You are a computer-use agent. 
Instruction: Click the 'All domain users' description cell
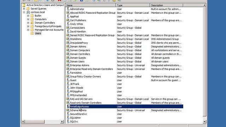[160, 61]
